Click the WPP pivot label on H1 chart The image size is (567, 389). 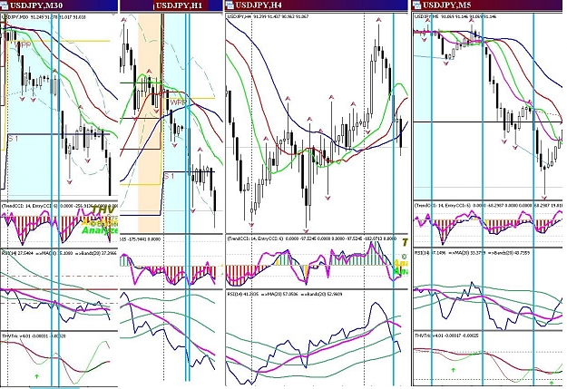(179, 102)
